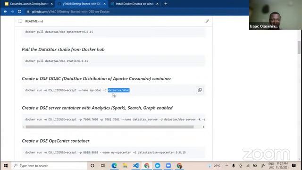Image resolution: width=302 pixels, height=170 pixels.
Task: Click the dse-studio docker pull command
Action: tap(57, 61)
